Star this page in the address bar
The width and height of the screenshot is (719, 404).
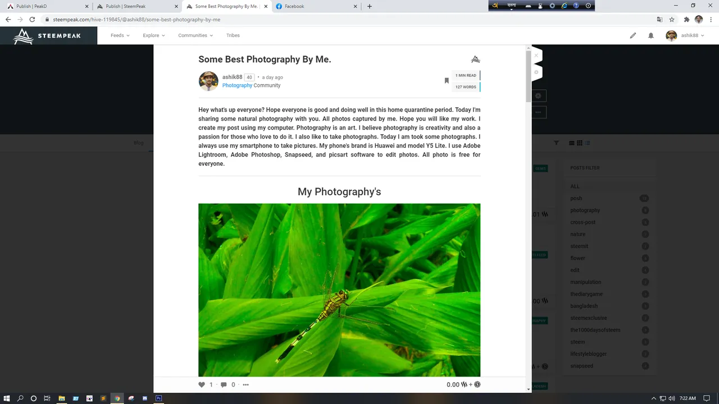coord(672,19)
